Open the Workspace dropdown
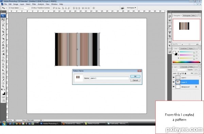This screenshot has width=204, height=134. click(x=131, y=8)
